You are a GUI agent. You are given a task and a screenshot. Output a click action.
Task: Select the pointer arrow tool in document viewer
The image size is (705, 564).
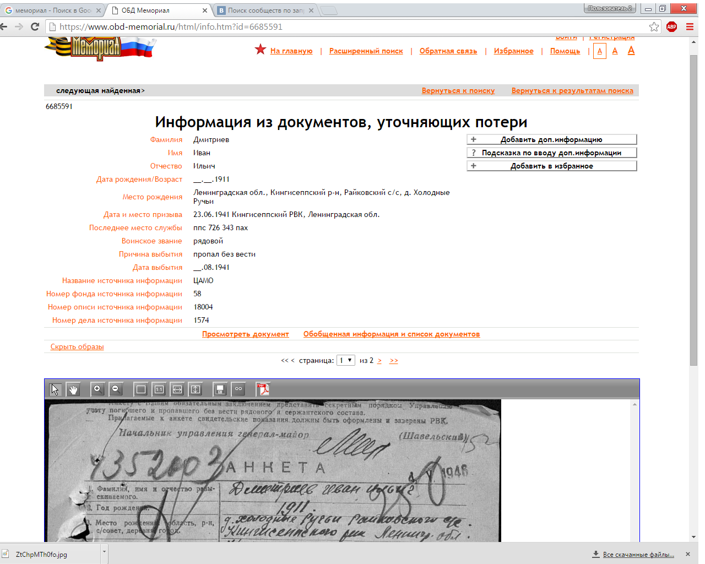(x=55, y=389)
